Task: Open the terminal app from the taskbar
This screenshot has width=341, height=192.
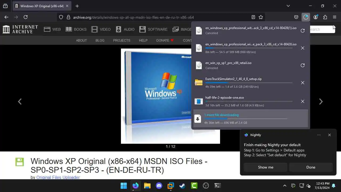Action: point(218,186)
